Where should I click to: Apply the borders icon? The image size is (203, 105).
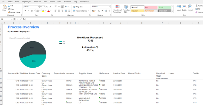coord(38,11)
